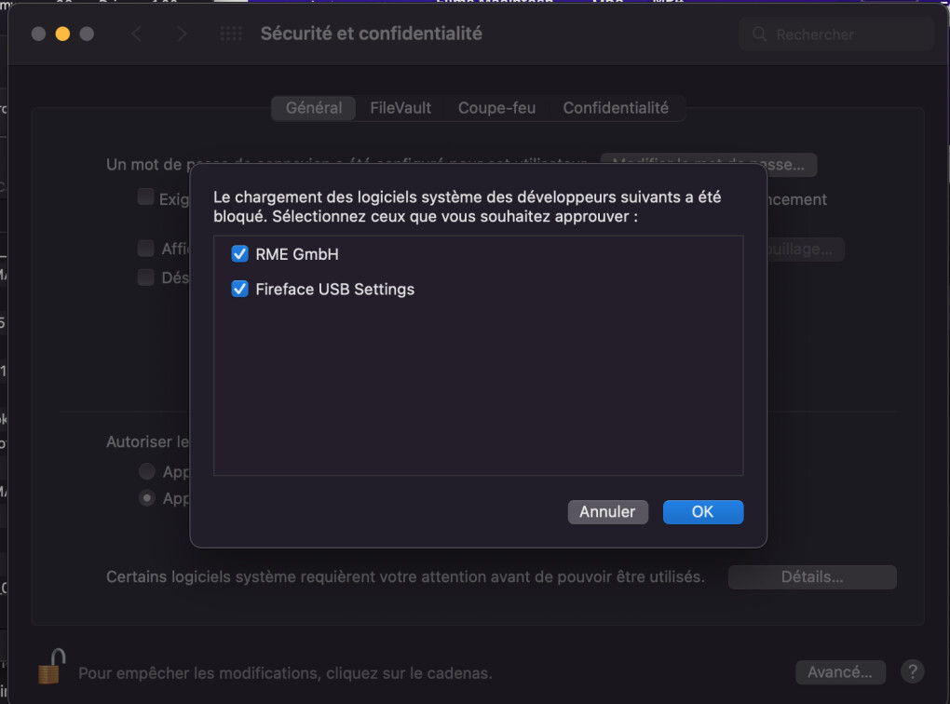This screenshot has height=704, width=950.
Task: Click the magnifier icon in the search field
Action: pos(759,34)
